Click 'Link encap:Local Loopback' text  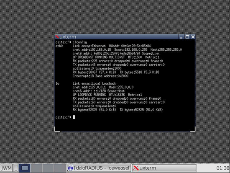[95, 83]
